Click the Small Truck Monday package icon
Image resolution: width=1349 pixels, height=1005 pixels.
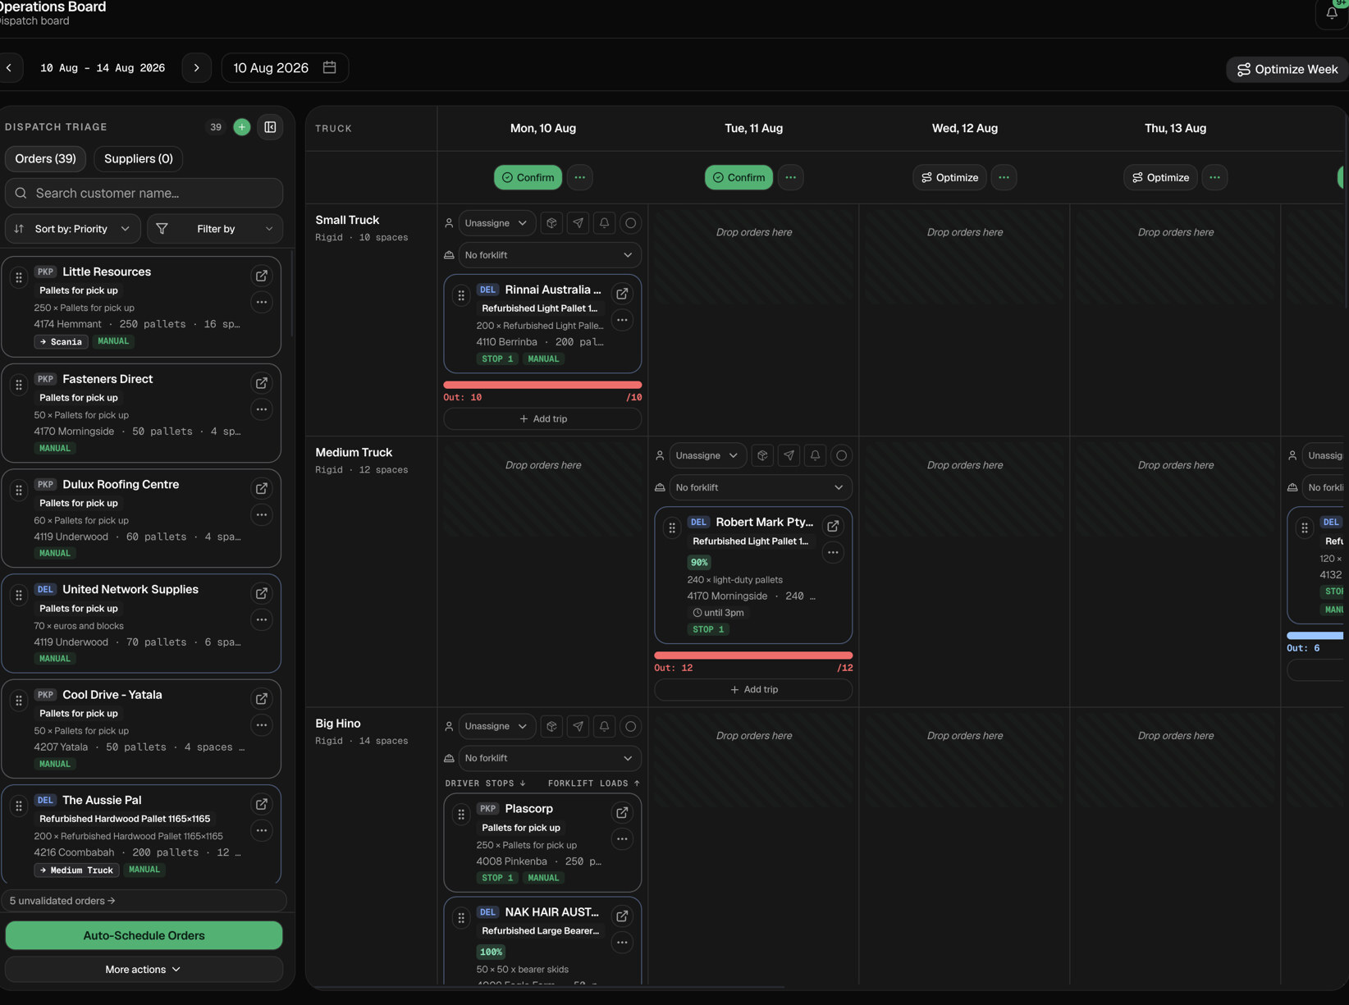coord(551,223)
